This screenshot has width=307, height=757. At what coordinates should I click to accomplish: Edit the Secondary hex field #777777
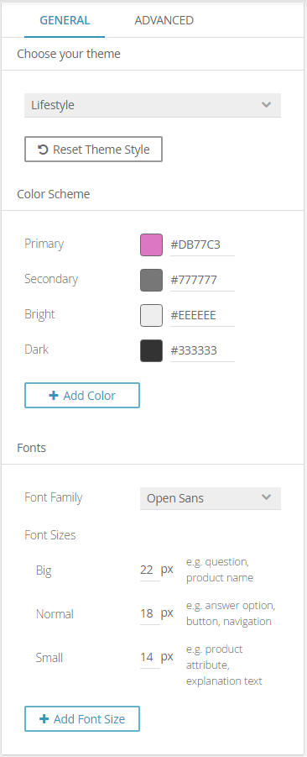(202, 280)
